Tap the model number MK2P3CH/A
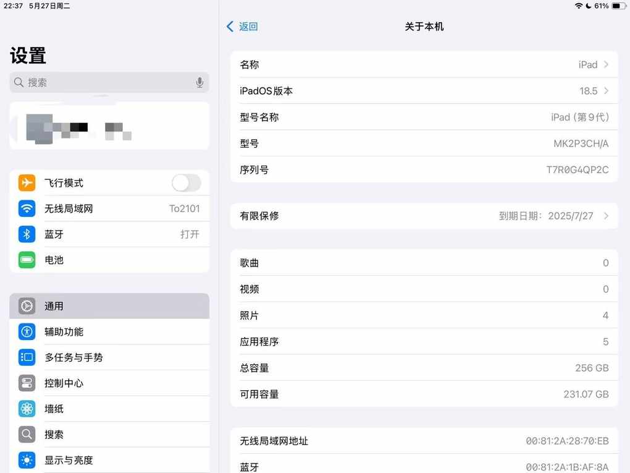Image resolution: width=630 pixels, height=473 pixels. coord(581,143)
